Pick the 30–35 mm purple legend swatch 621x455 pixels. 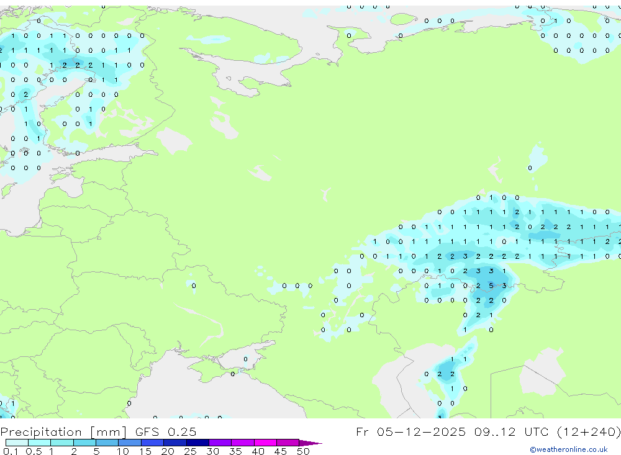click(220, 443)
